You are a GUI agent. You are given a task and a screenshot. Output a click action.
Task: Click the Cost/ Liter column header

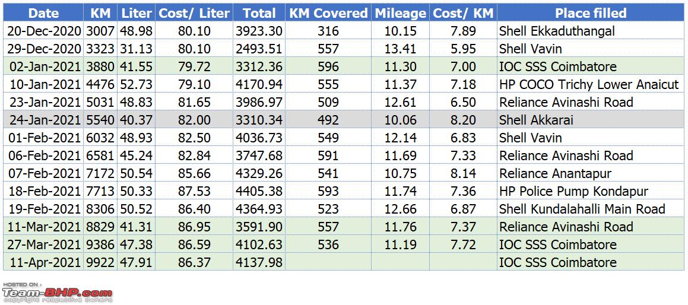click(x=194, y=13)
